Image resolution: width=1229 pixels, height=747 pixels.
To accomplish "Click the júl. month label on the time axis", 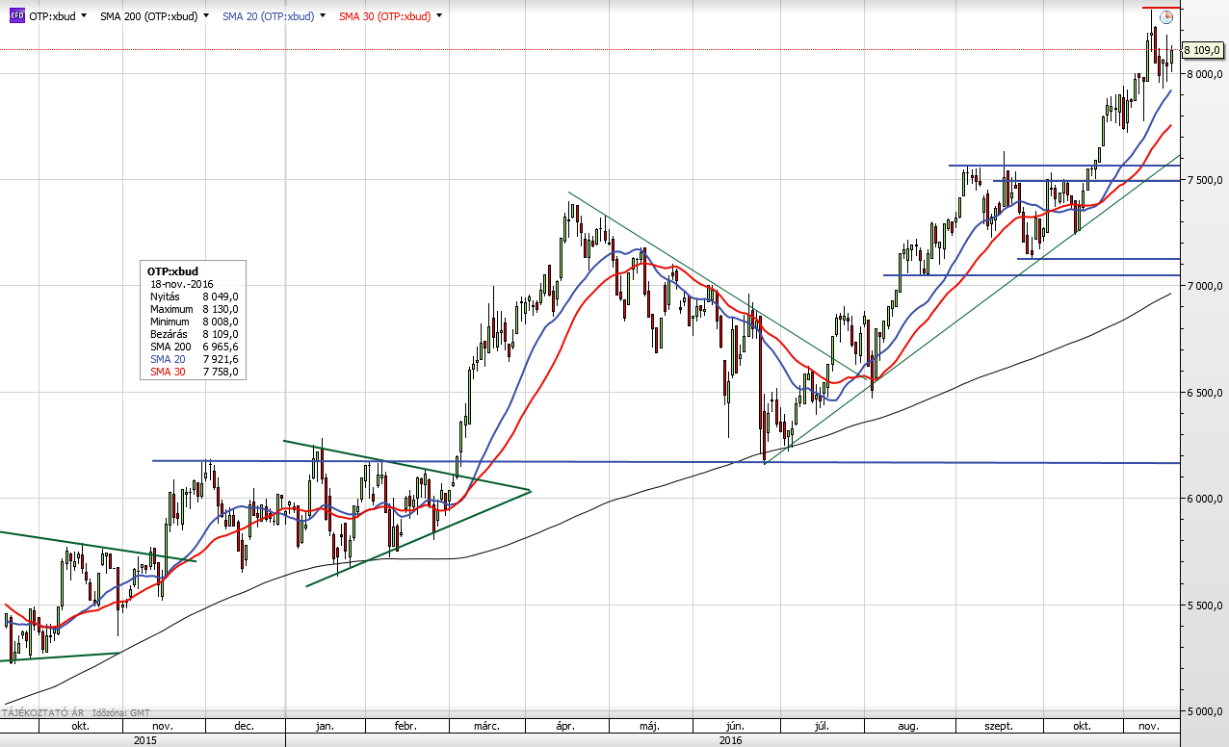I will 824,726.
